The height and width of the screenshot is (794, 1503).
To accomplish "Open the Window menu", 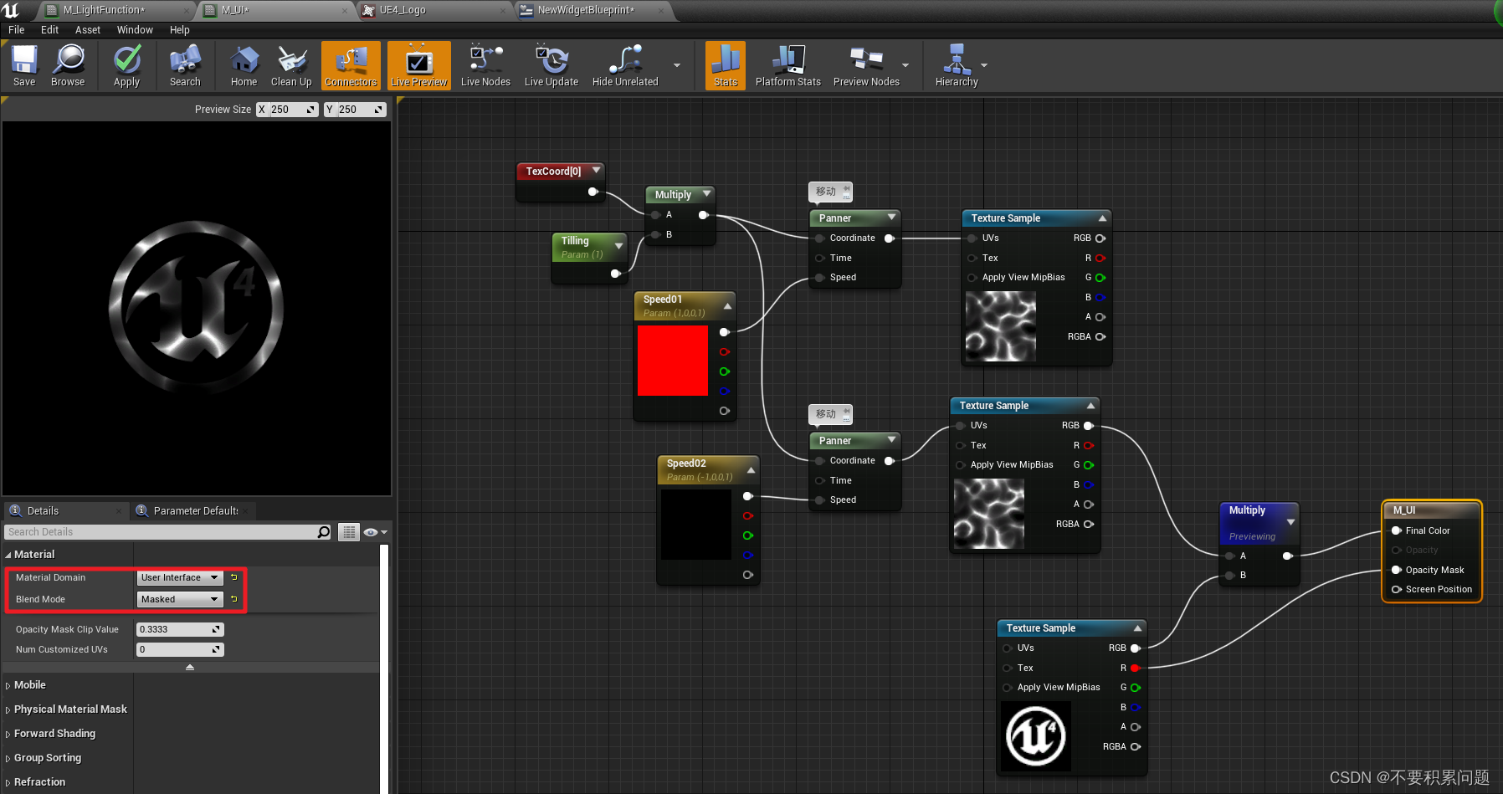I will tap(135, 29).
